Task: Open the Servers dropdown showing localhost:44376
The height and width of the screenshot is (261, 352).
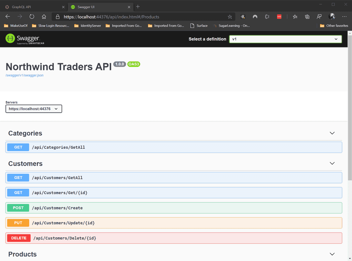Action: 33,109
